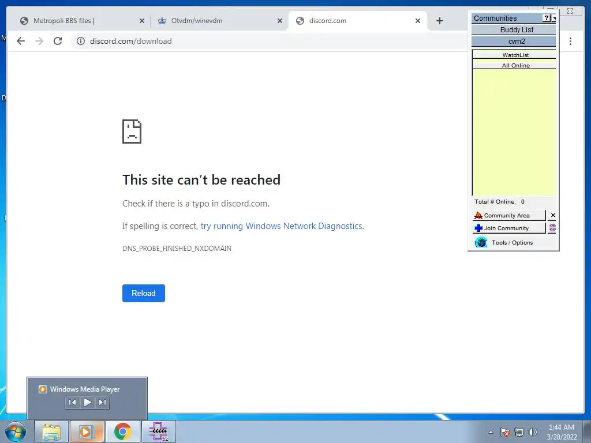
Task: Close the Otvdm/winevdm tab
Action: coord(280,21)
